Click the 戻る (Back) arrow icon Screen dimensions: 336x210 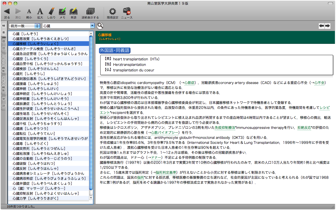pyautogui.click(x=7, y=12)
